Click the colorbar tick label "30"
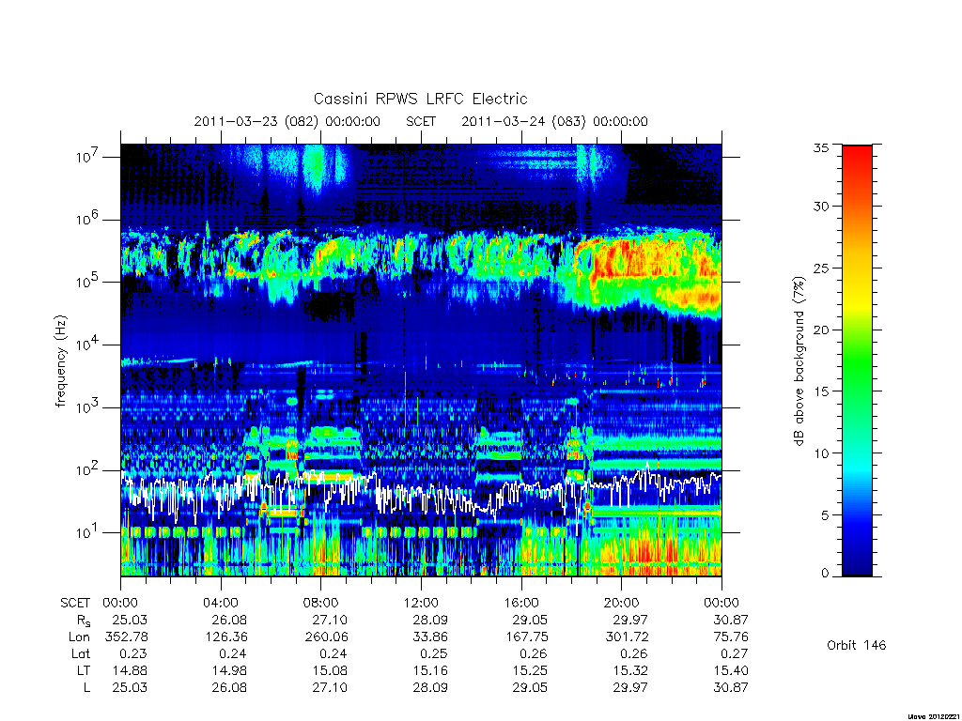Viewport: 962px width, 721px height. (821, 207)
